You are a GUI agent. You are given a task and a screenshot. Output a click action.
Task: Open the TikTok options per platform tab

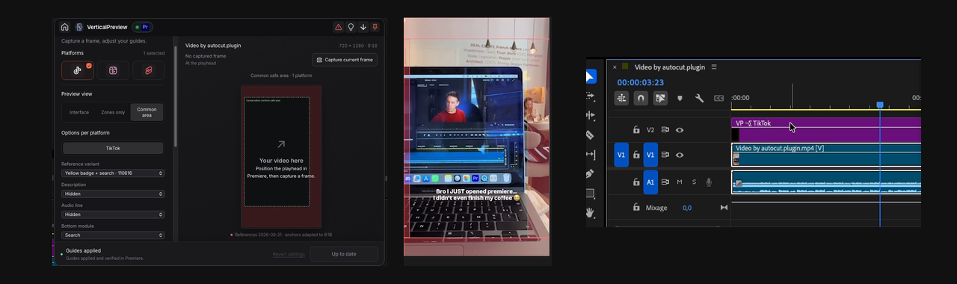tap(113, 149)
